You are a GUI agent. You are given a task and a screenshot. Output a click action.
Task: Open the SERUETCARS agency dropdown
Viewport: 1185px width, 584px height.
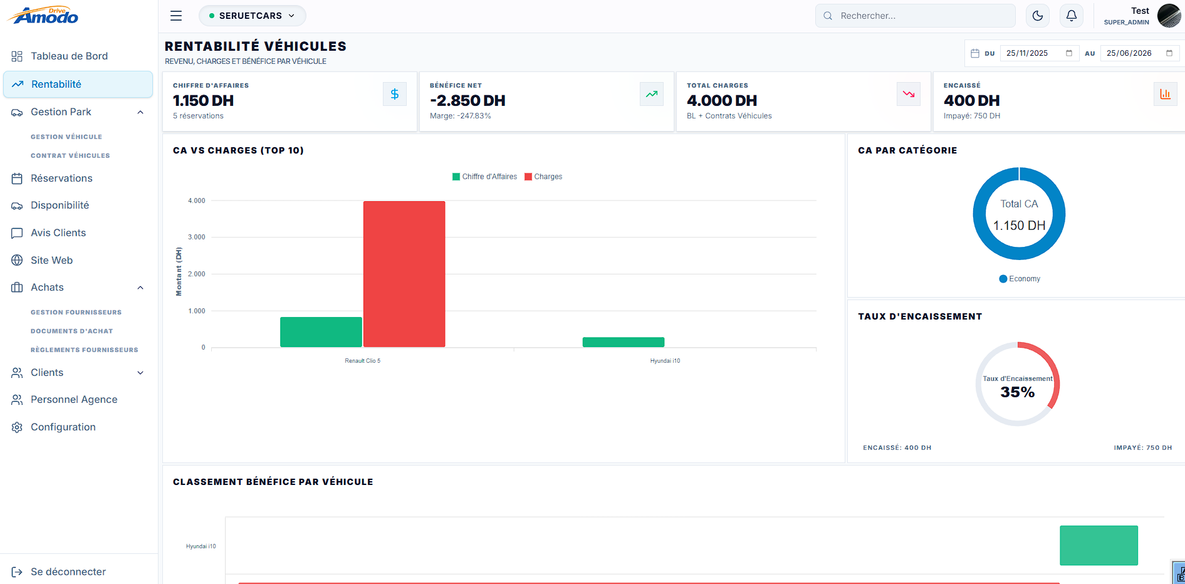pyautogui.click(x=252, y=16)
